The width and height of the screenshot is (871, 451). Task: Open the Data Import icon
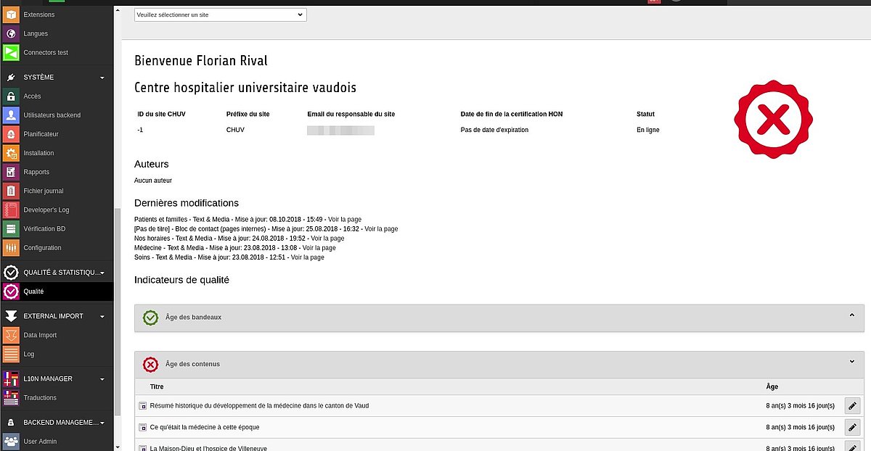10,335
